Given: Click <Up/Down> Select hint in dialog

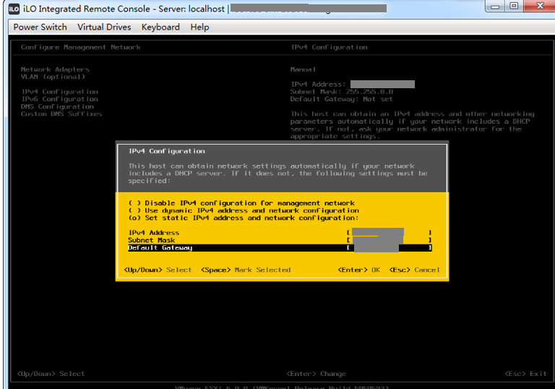Looking at the screenshot, I should 158,270.
